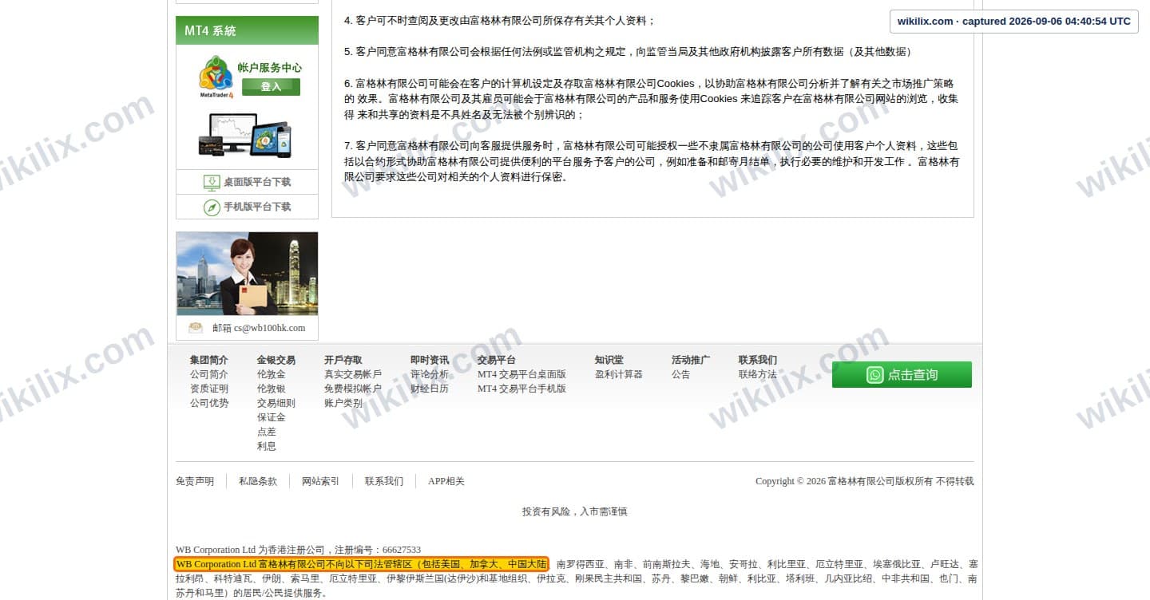Viewport: 1150px width, 600px height.
Task: Click the MetaTrader 4 logo icon
Action: point(216,77)
